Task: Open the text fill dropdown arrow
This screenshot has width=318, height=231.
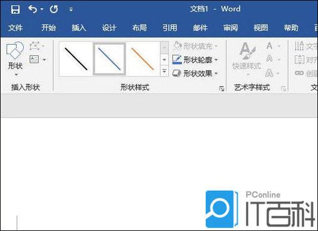Action: click(279, 46)
